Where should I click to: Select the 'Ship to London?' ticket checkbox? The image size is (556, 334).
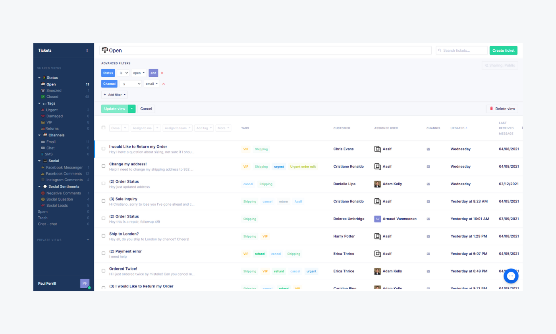pyautogui.click(x=104, y=236)
